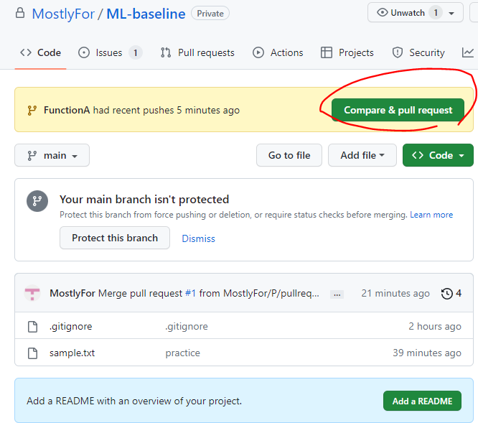Open the green Code dropdown button
Screen dimensions: 478x423
[x=438, y=156]
